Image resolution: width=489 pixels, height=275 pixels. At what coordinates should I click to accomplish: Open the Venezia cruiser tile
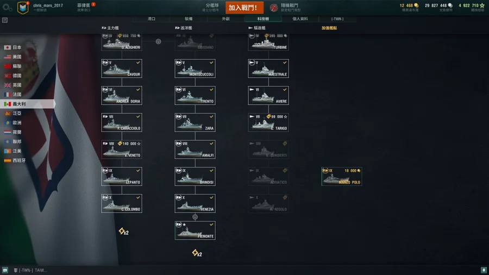195,203
